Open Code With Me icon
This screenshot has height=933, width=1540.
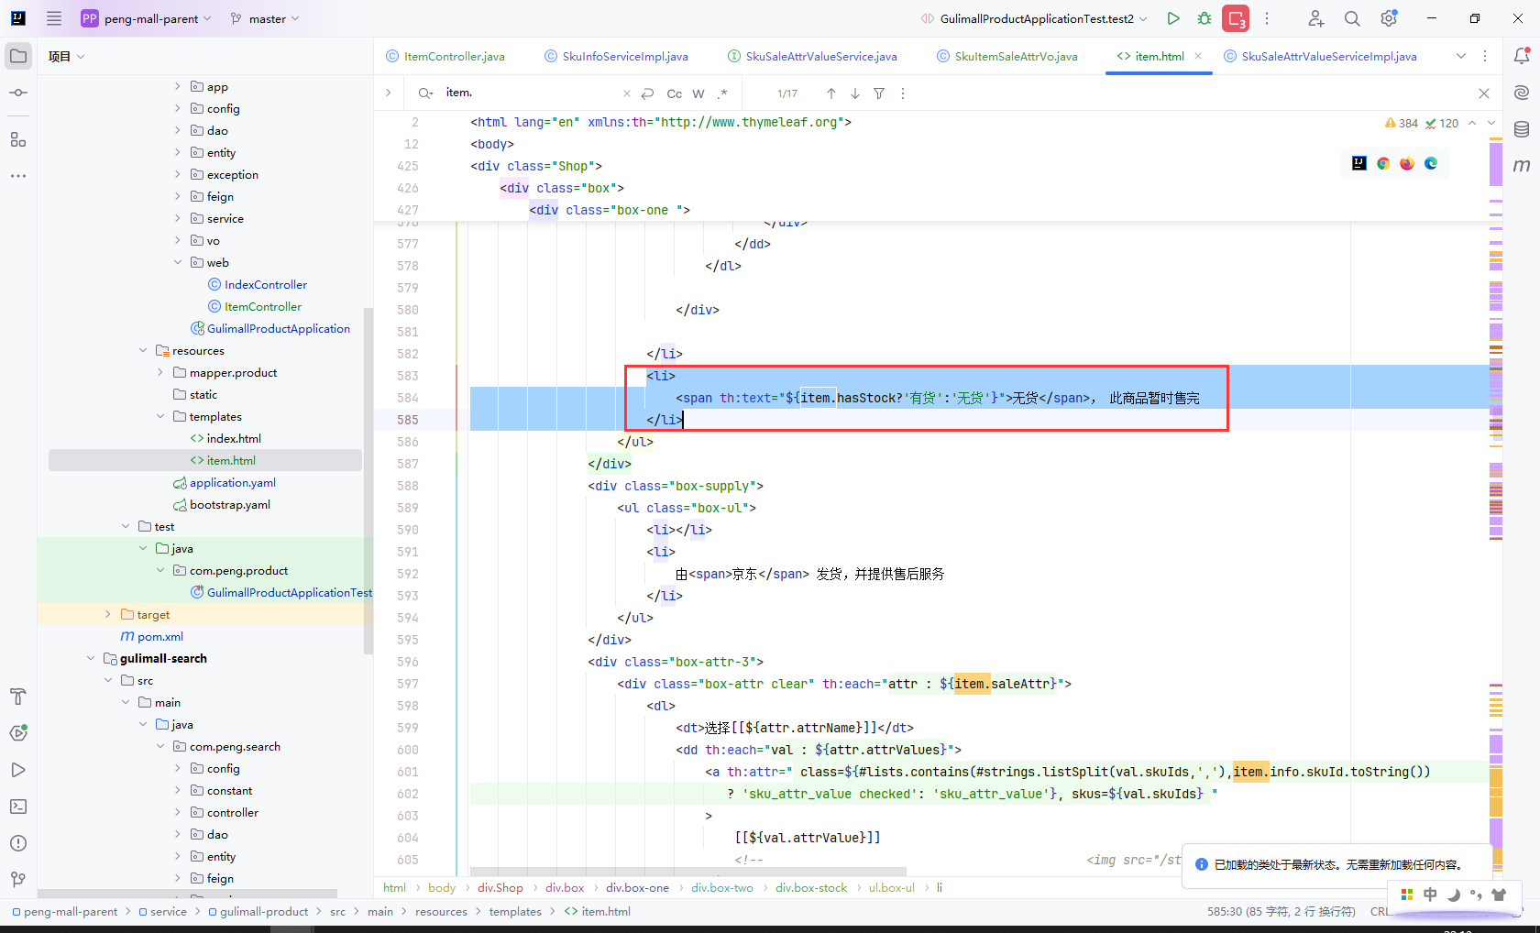[x=1316, y=18]
